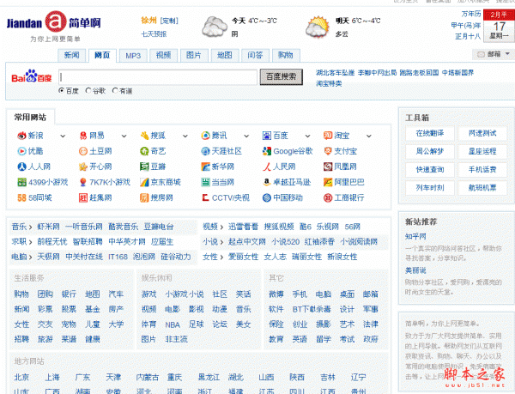Switch to the 地图 search tab
The height and width of the screenshot is (394, 515).
click(225, 55)
